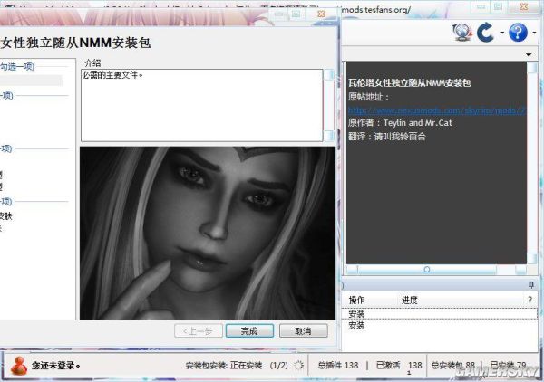Click inside the 介绍 description text box
Image resolution: width=544 pixels, height=382 pixels.
(x=202, y=105)
